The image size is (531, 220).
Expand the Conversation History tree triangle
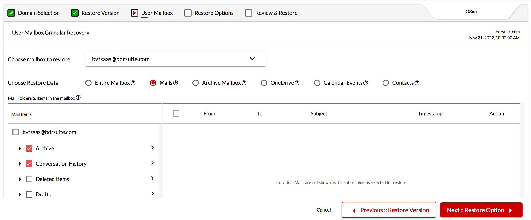pyautogui.click(x=20, y=164)
